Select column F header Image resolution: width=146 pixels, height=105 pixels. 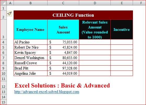tap(139, 3)
